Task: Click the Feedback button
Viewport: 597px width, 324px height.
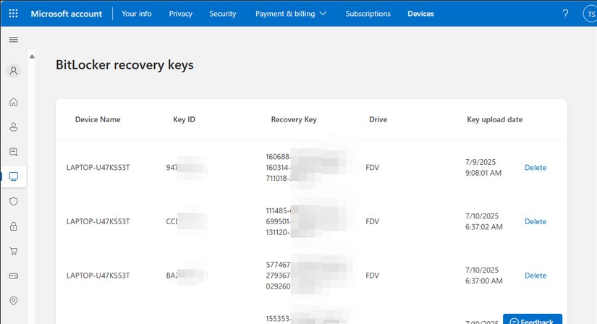Action: tap(533, 321)
